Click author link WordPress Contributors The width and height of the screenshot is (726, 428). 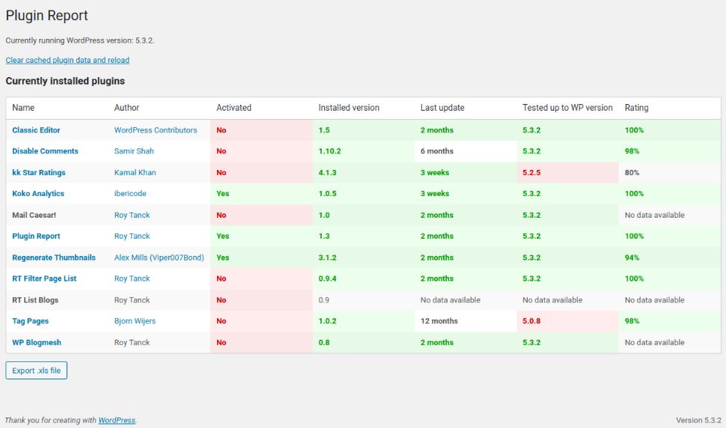coord(156,130)
